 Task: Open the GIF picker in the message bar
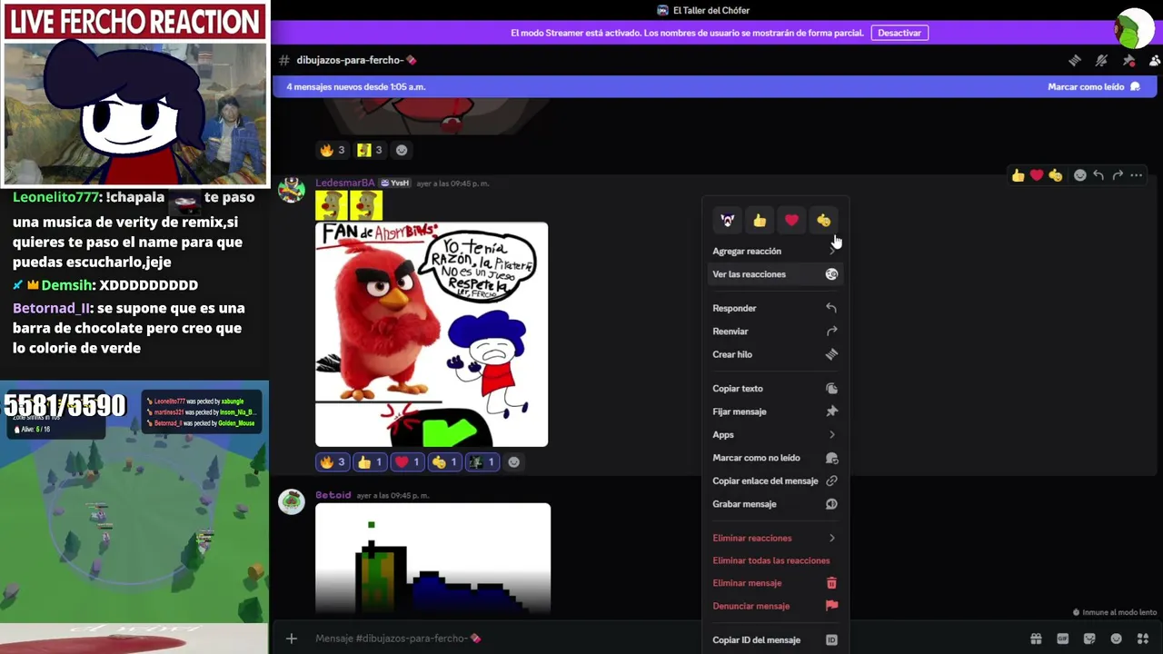coord(1063,639)
